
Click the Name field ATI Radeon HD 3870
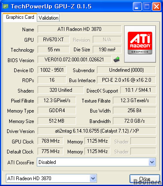tap(79, 29)
